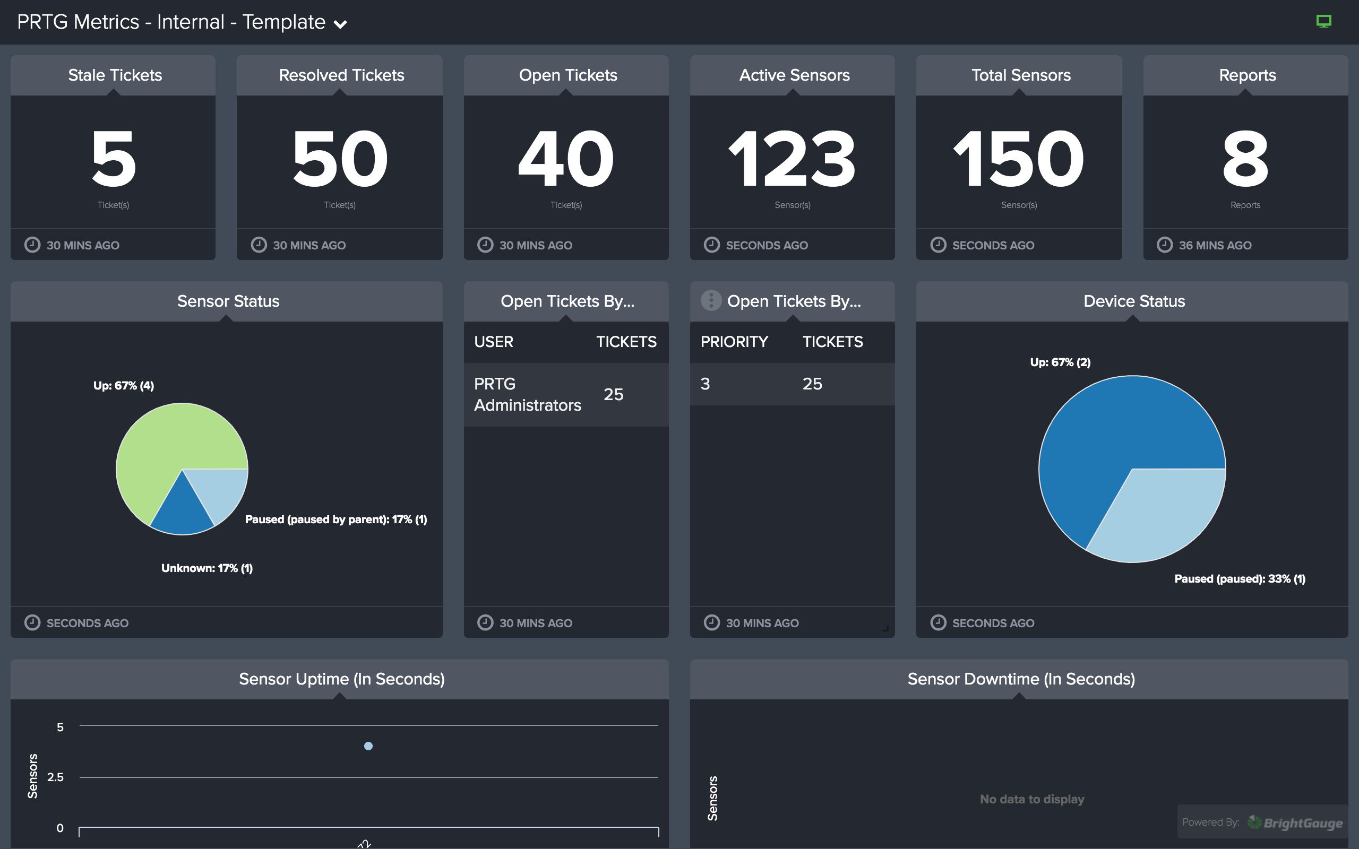Select the Stale Tickets widget title
Viewport: 1359px width, 849px height.
pos(115,75)
